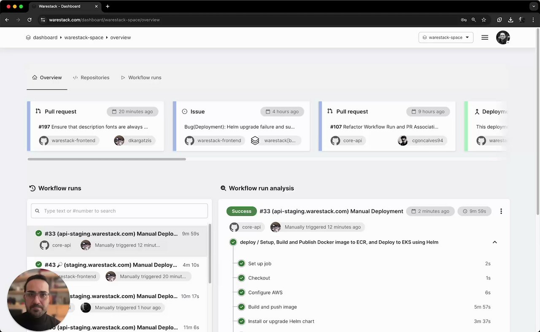The image size is (540, 332).
Task: Focus the workflow runs search field
Action: pos(119,211)
